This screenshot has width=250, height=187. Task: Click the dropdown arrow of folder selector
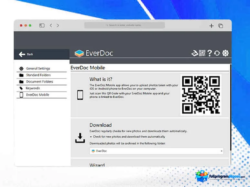pos(222,151)
